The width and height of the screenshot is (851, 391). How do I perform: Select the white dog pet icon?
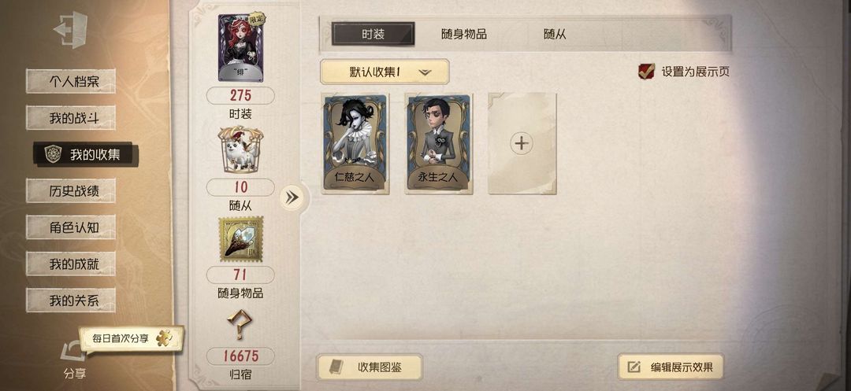[240, 149]
